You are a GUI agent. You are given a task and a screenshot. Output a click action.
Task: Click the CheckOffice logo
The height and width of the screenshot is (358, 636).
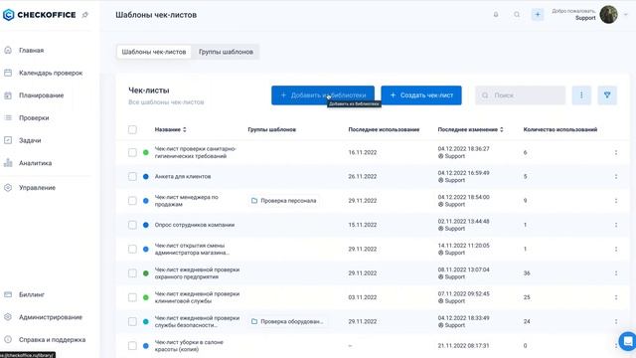(x=40, y=15)
